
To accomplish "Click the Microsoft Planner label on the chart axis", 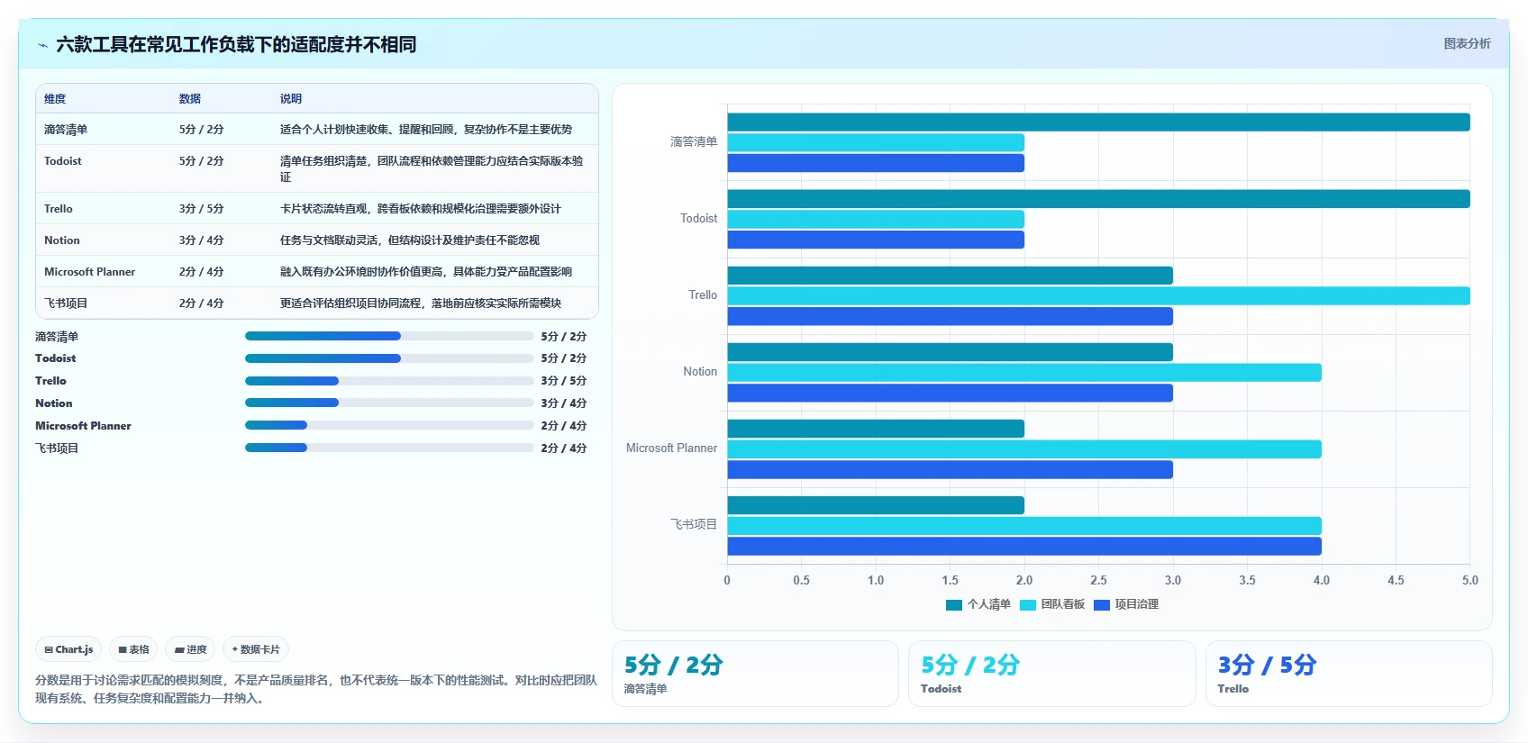I will pyautogui.click(x=672, y=449).
